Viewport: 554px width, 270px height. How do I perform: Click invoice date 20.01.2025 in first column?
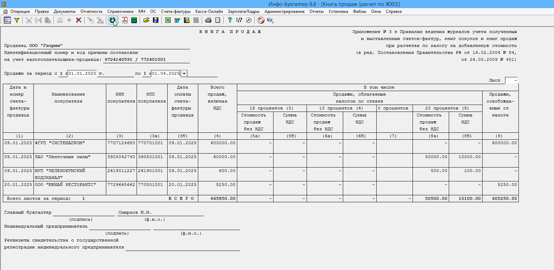coord(18,185)
